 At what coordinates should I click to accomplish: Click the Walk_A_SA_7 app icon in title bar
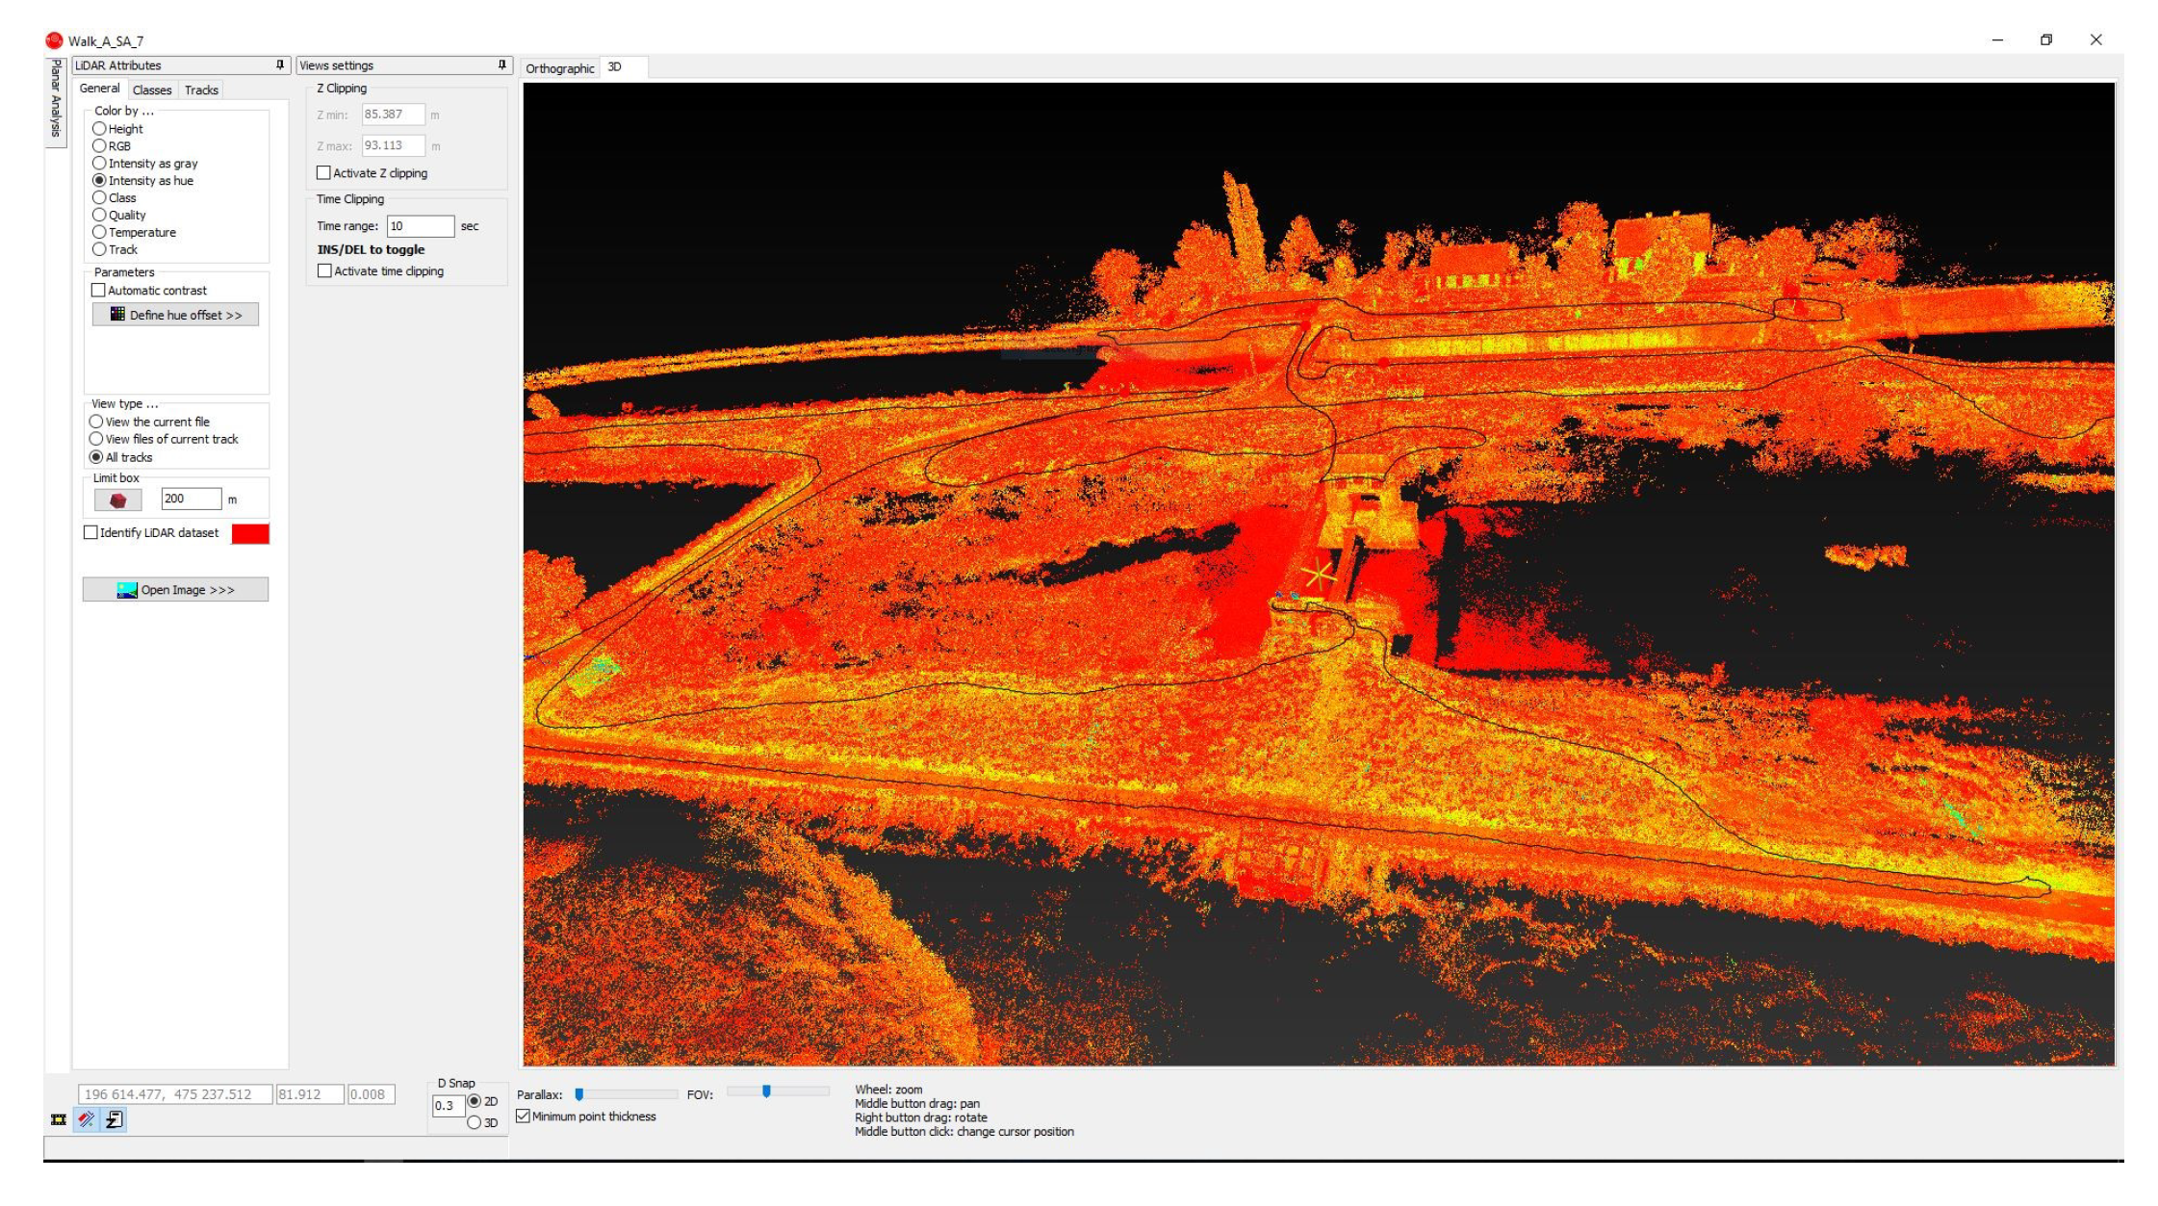click(54, 40)
